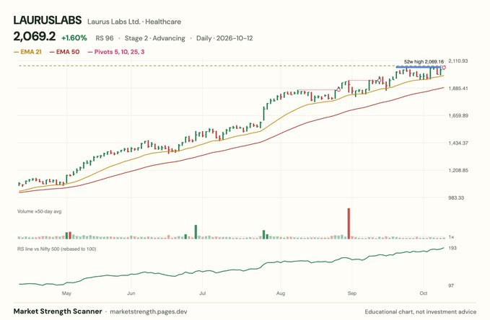Click the Sep month axis label
The width and height of the screenshot is (490, 320).
[x=352, y=293]
